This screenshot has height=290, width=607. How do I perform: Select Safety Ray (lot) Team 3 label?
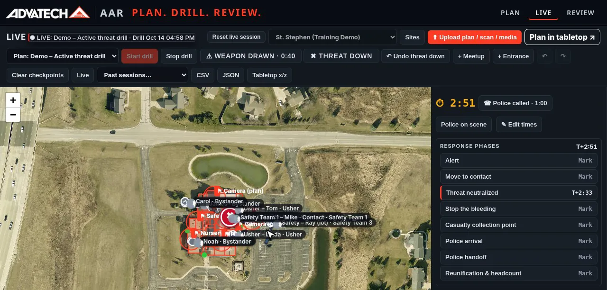pyautogui.click(x=327, y=223)
